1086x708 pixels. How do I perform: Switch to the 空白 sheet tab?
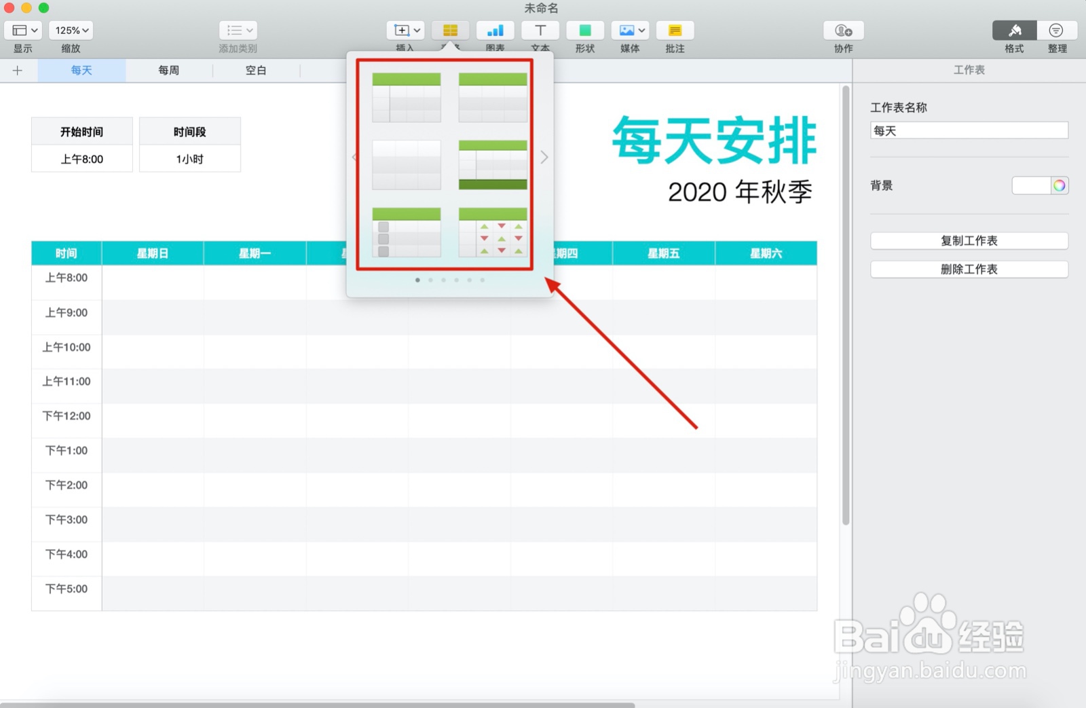click(x=256, y=70)
